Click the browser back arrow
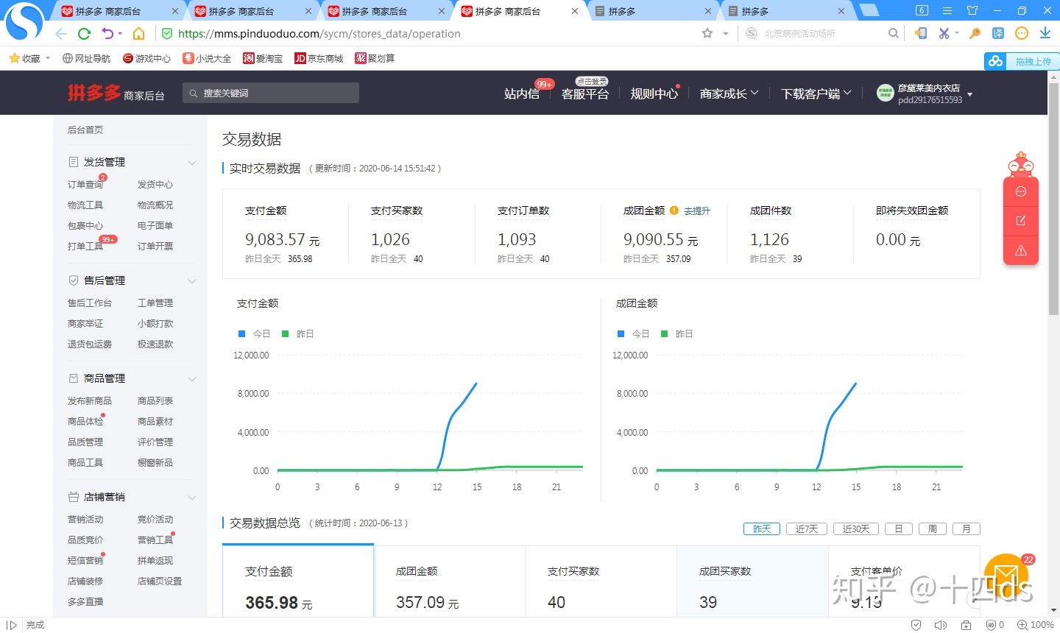Screen dimensions: 1060x633 click(x=61, y=34)
